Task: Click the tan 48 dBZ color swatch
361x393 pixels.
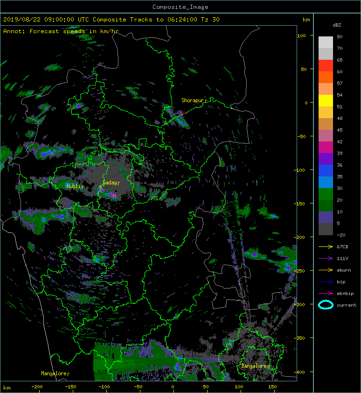Action: click(x=326, y=124)
